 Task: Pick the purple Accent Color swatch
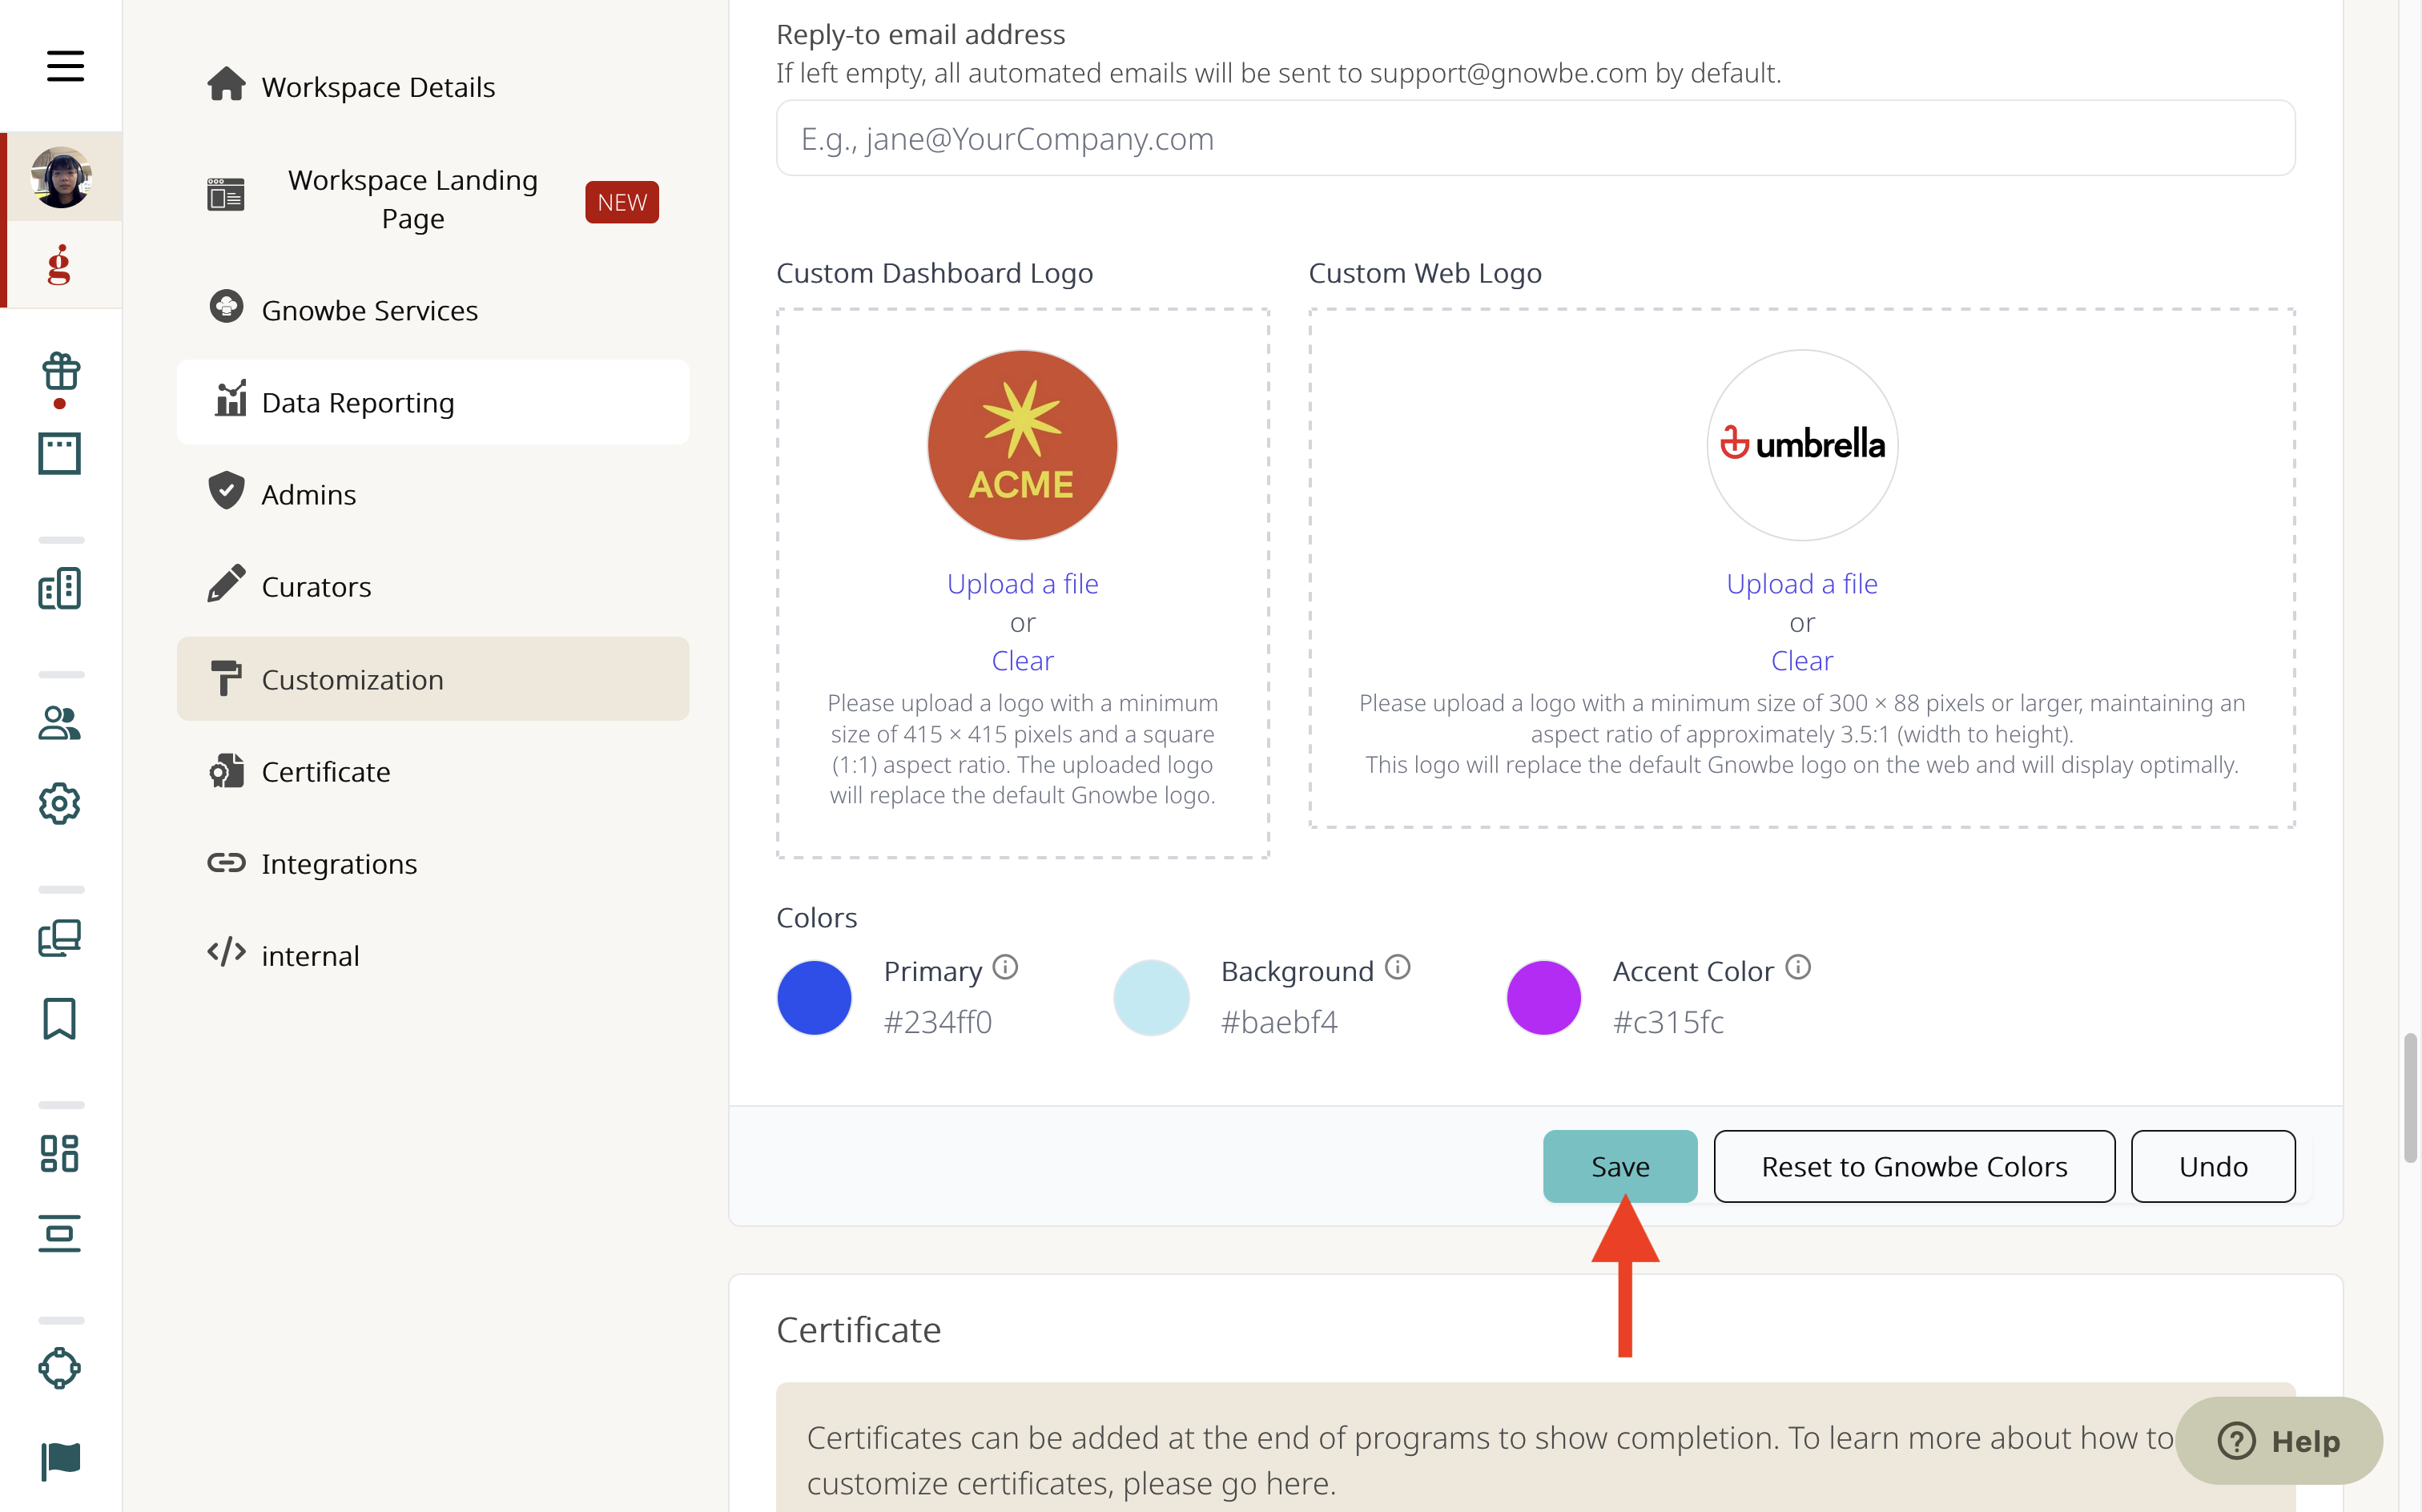pos(1544,997)
